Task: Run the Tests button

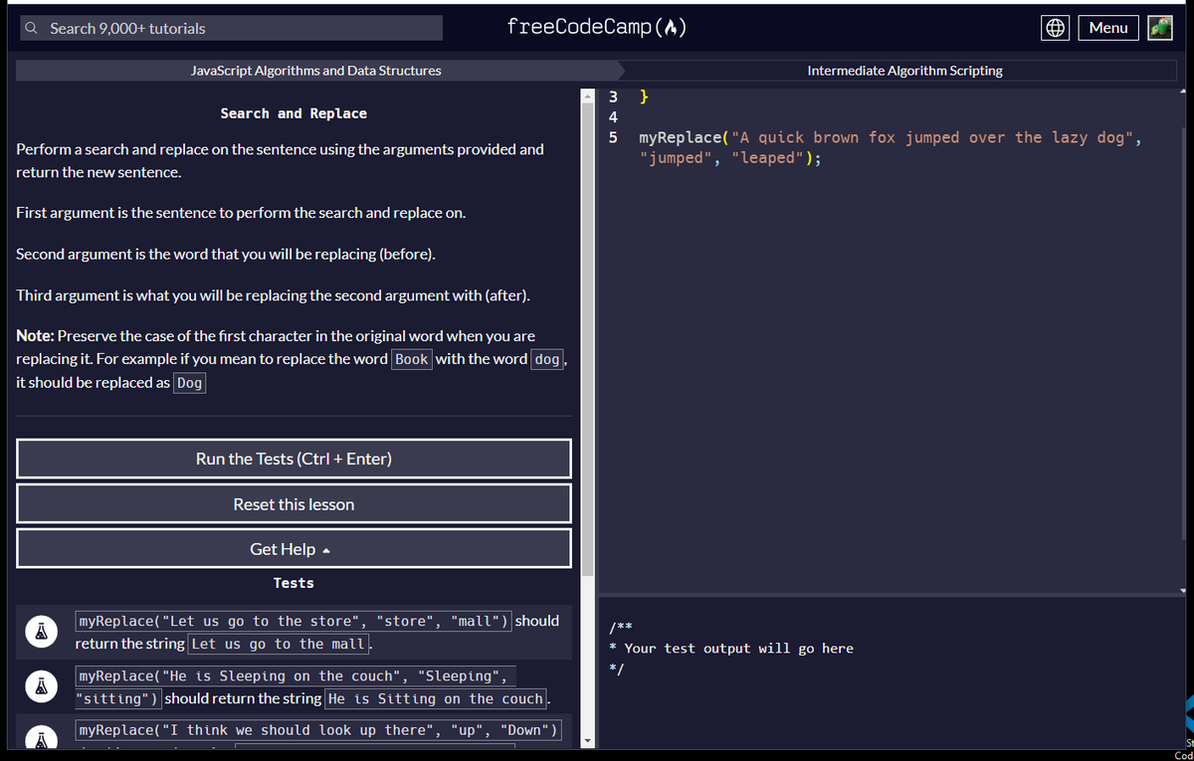Action: tap(294, 459)
